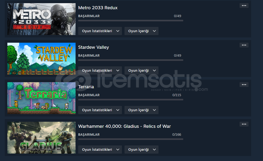
Task: Expand Oyun İstatistikleri for Warhammer Gladius
Action: click(100, 150)
